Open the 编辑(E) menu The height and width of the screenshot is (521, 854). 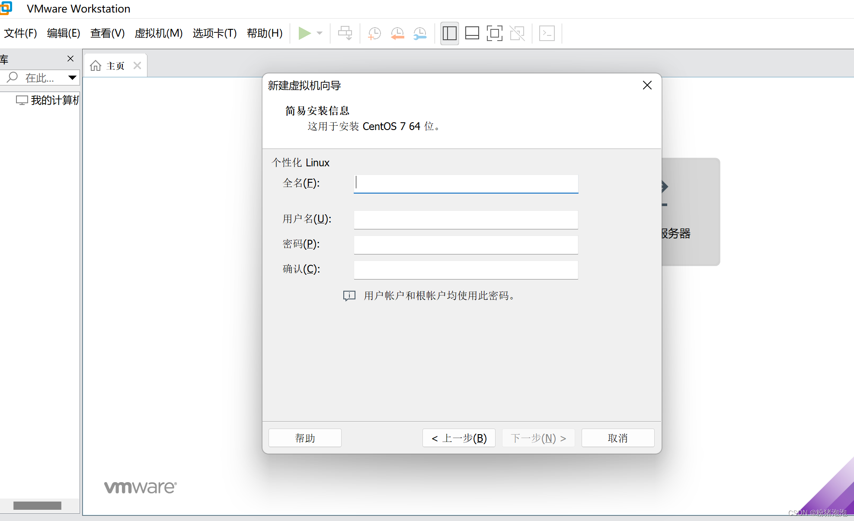click(x=64, y=33)
